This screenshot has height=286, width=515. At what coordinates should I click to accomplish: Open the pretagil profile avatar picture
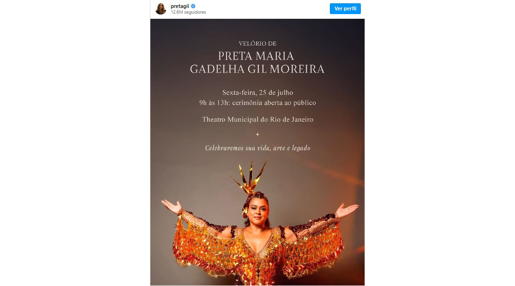[161, 9]
